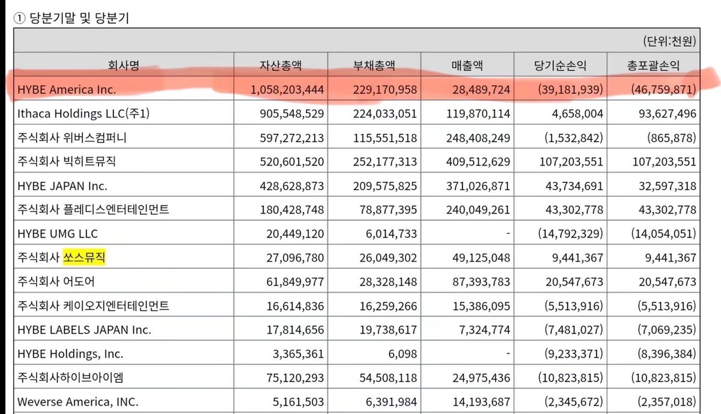
Task: Click 어도어 liabilities value 28,328,148
Action: tap(388, 282)
